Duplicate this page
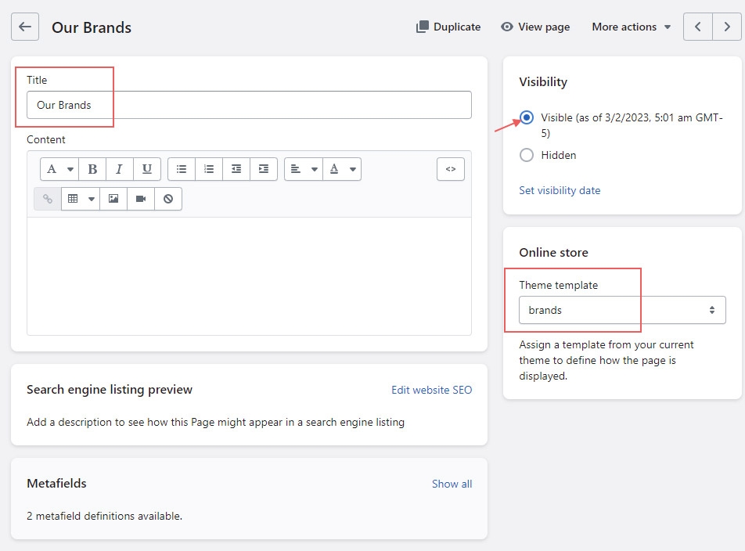Image resolution: width=745 pixels, height=551 pixels. point(448,27)
